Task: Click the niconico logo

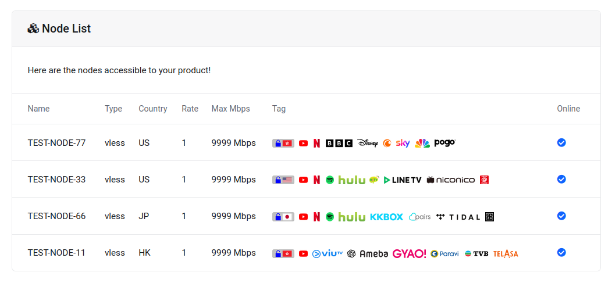Action: tap(451, 180)
